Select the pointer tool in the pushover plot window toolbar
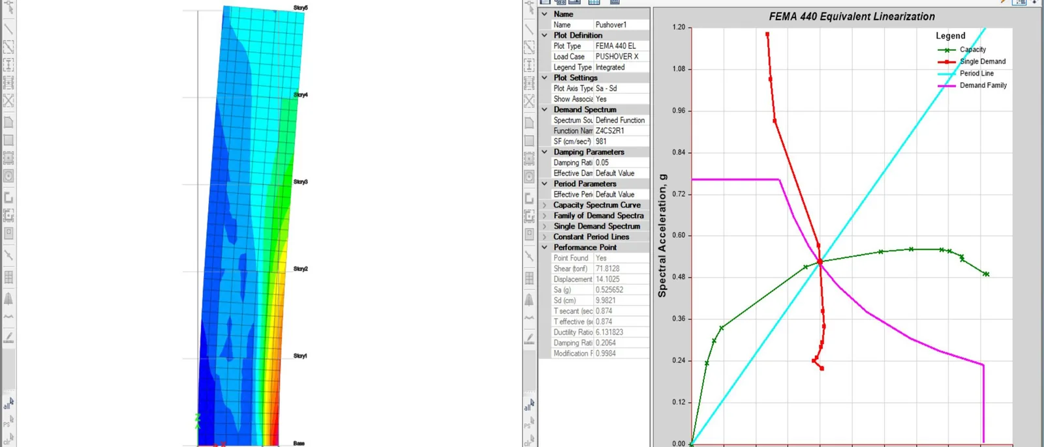The image size is (1044, 447). pos(529,8)
